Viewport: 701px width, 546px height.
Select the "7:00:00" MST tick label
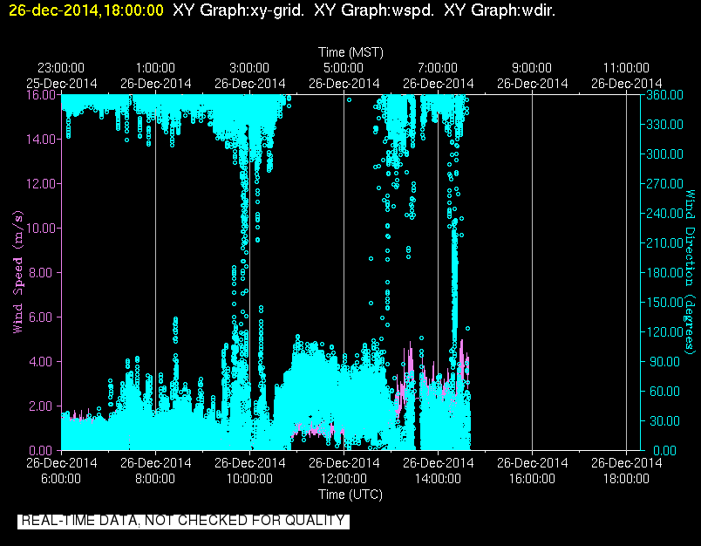[x=438, y=68]
